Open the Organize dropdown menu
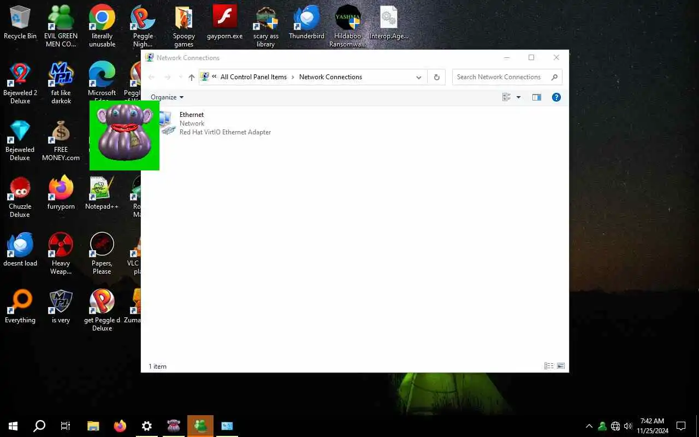The width and height of the screenshot is (699, 437). point(167,97)
